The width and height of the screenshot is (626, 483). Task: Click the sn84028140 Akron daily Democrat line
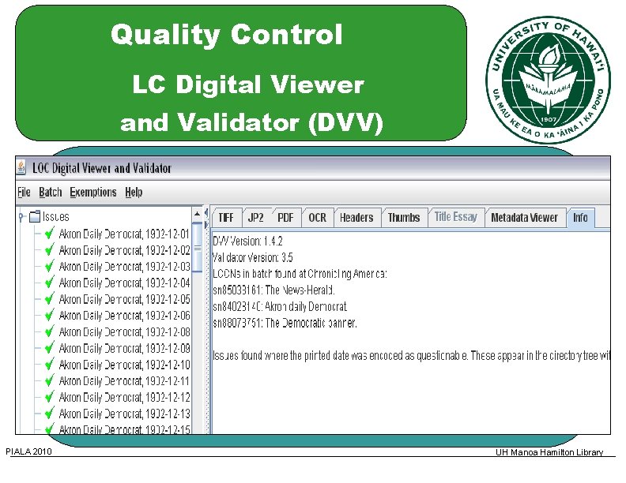pyautogui.click(x=280, y=306)
